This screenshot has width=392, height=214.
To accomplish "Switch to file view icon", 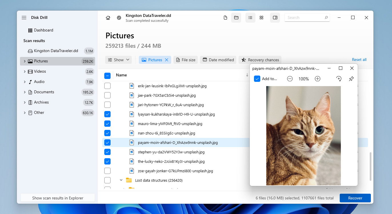I will tap(225, 18).
